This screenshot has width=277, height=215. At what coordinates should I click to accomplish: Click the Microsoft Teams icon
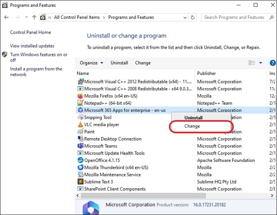pyautogui.click(x=81, y=146)
